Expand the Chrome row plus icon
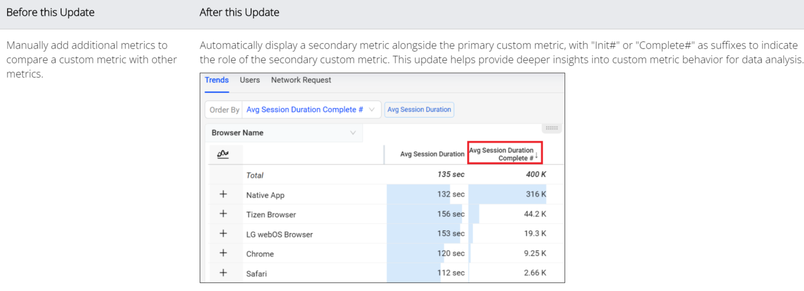 tap(223, 253)
